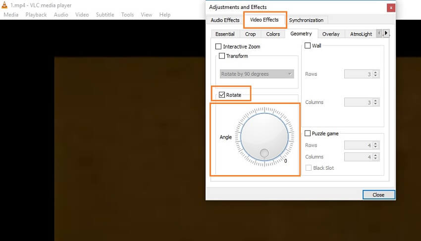Viewport: 421px width, 241px height.
Task: Toggle the Black Slot checkbox
Action: point(309,168)
